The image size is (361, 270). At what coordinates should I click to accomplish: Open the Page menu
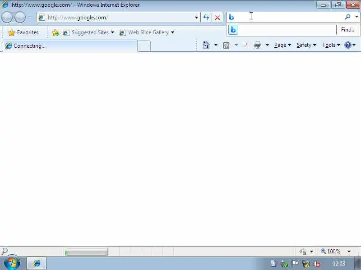coord(282,45)
